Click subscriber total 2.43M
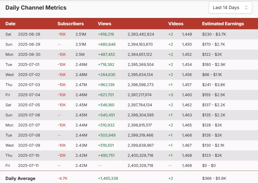This screenshot has height=183, width=258. pyautogui.click(x=81, y=145)
